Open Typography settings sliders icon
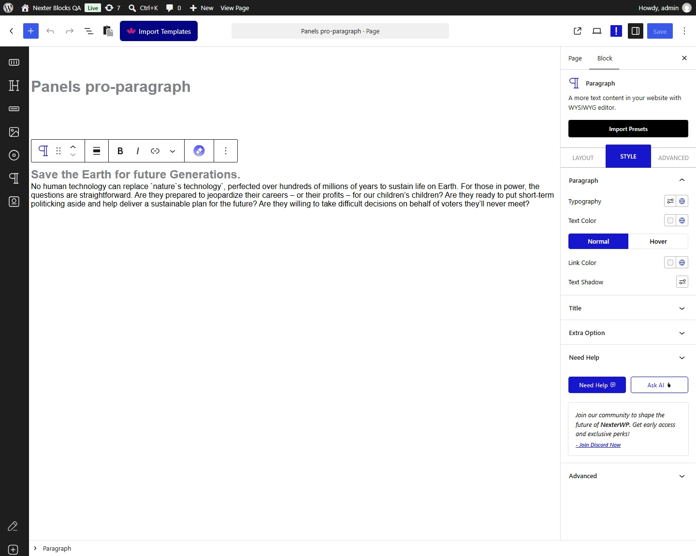This screenshot has height=556, width=696. click(670, 201)
